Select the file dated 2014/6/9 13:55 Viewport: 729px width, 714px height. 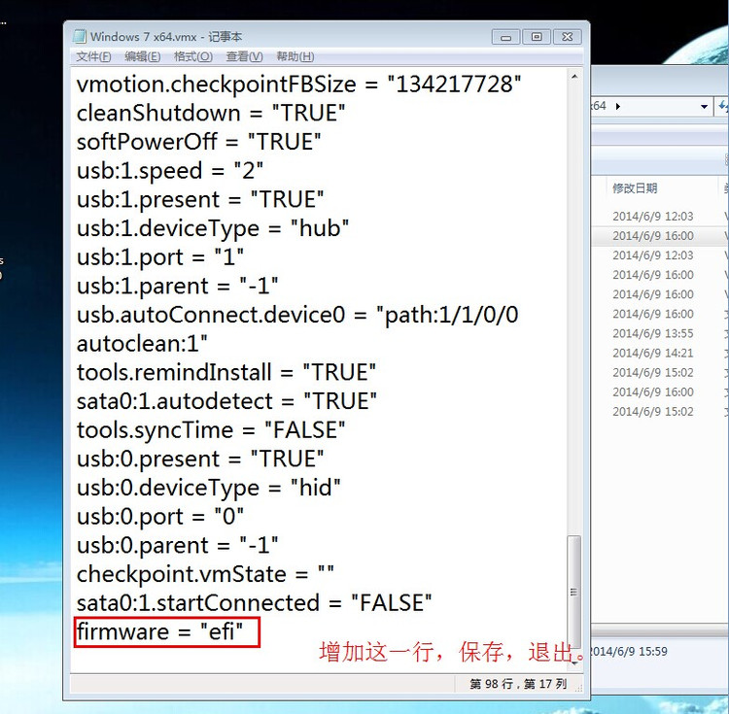coord(653,333)
